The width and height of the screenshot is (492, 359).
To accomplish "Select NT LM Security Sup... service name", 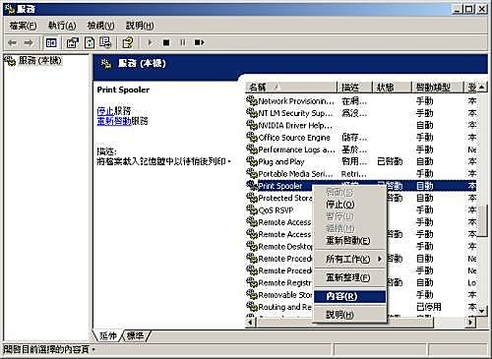I will point(295,113).
